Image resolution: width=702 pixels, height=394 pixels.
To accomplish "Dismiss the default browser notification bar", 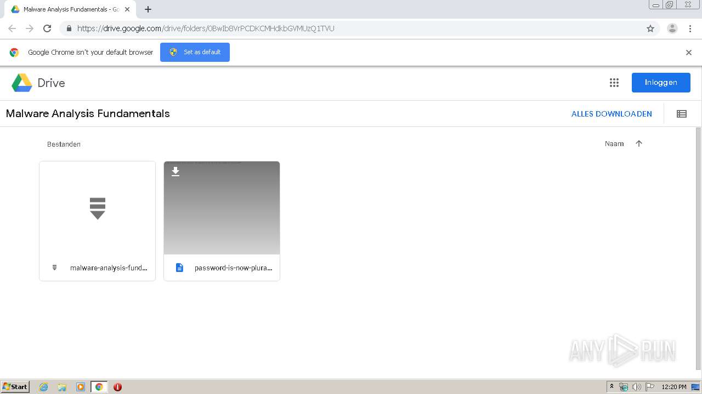I will pyautogui.click(x=689, y=53).
